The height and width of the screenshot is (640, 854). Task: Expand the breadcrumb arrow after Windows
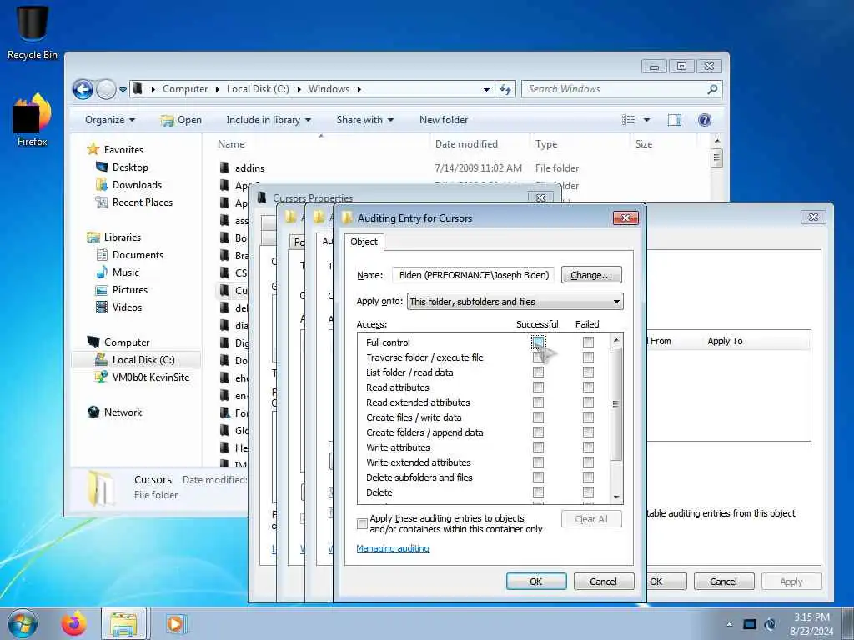coord(359,89)
